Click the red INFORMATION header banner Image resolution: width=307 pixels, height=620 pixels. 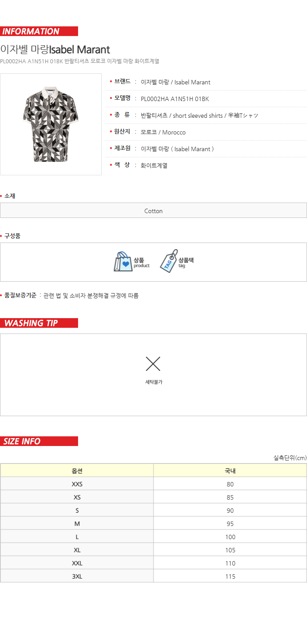coord(39,31)
